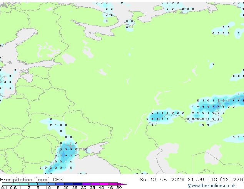Image resolution: width=244 pixels, height=189 pixels.
Task: Click the over-50 mm arrow tip of legend
Action: (x=122, y=184)
